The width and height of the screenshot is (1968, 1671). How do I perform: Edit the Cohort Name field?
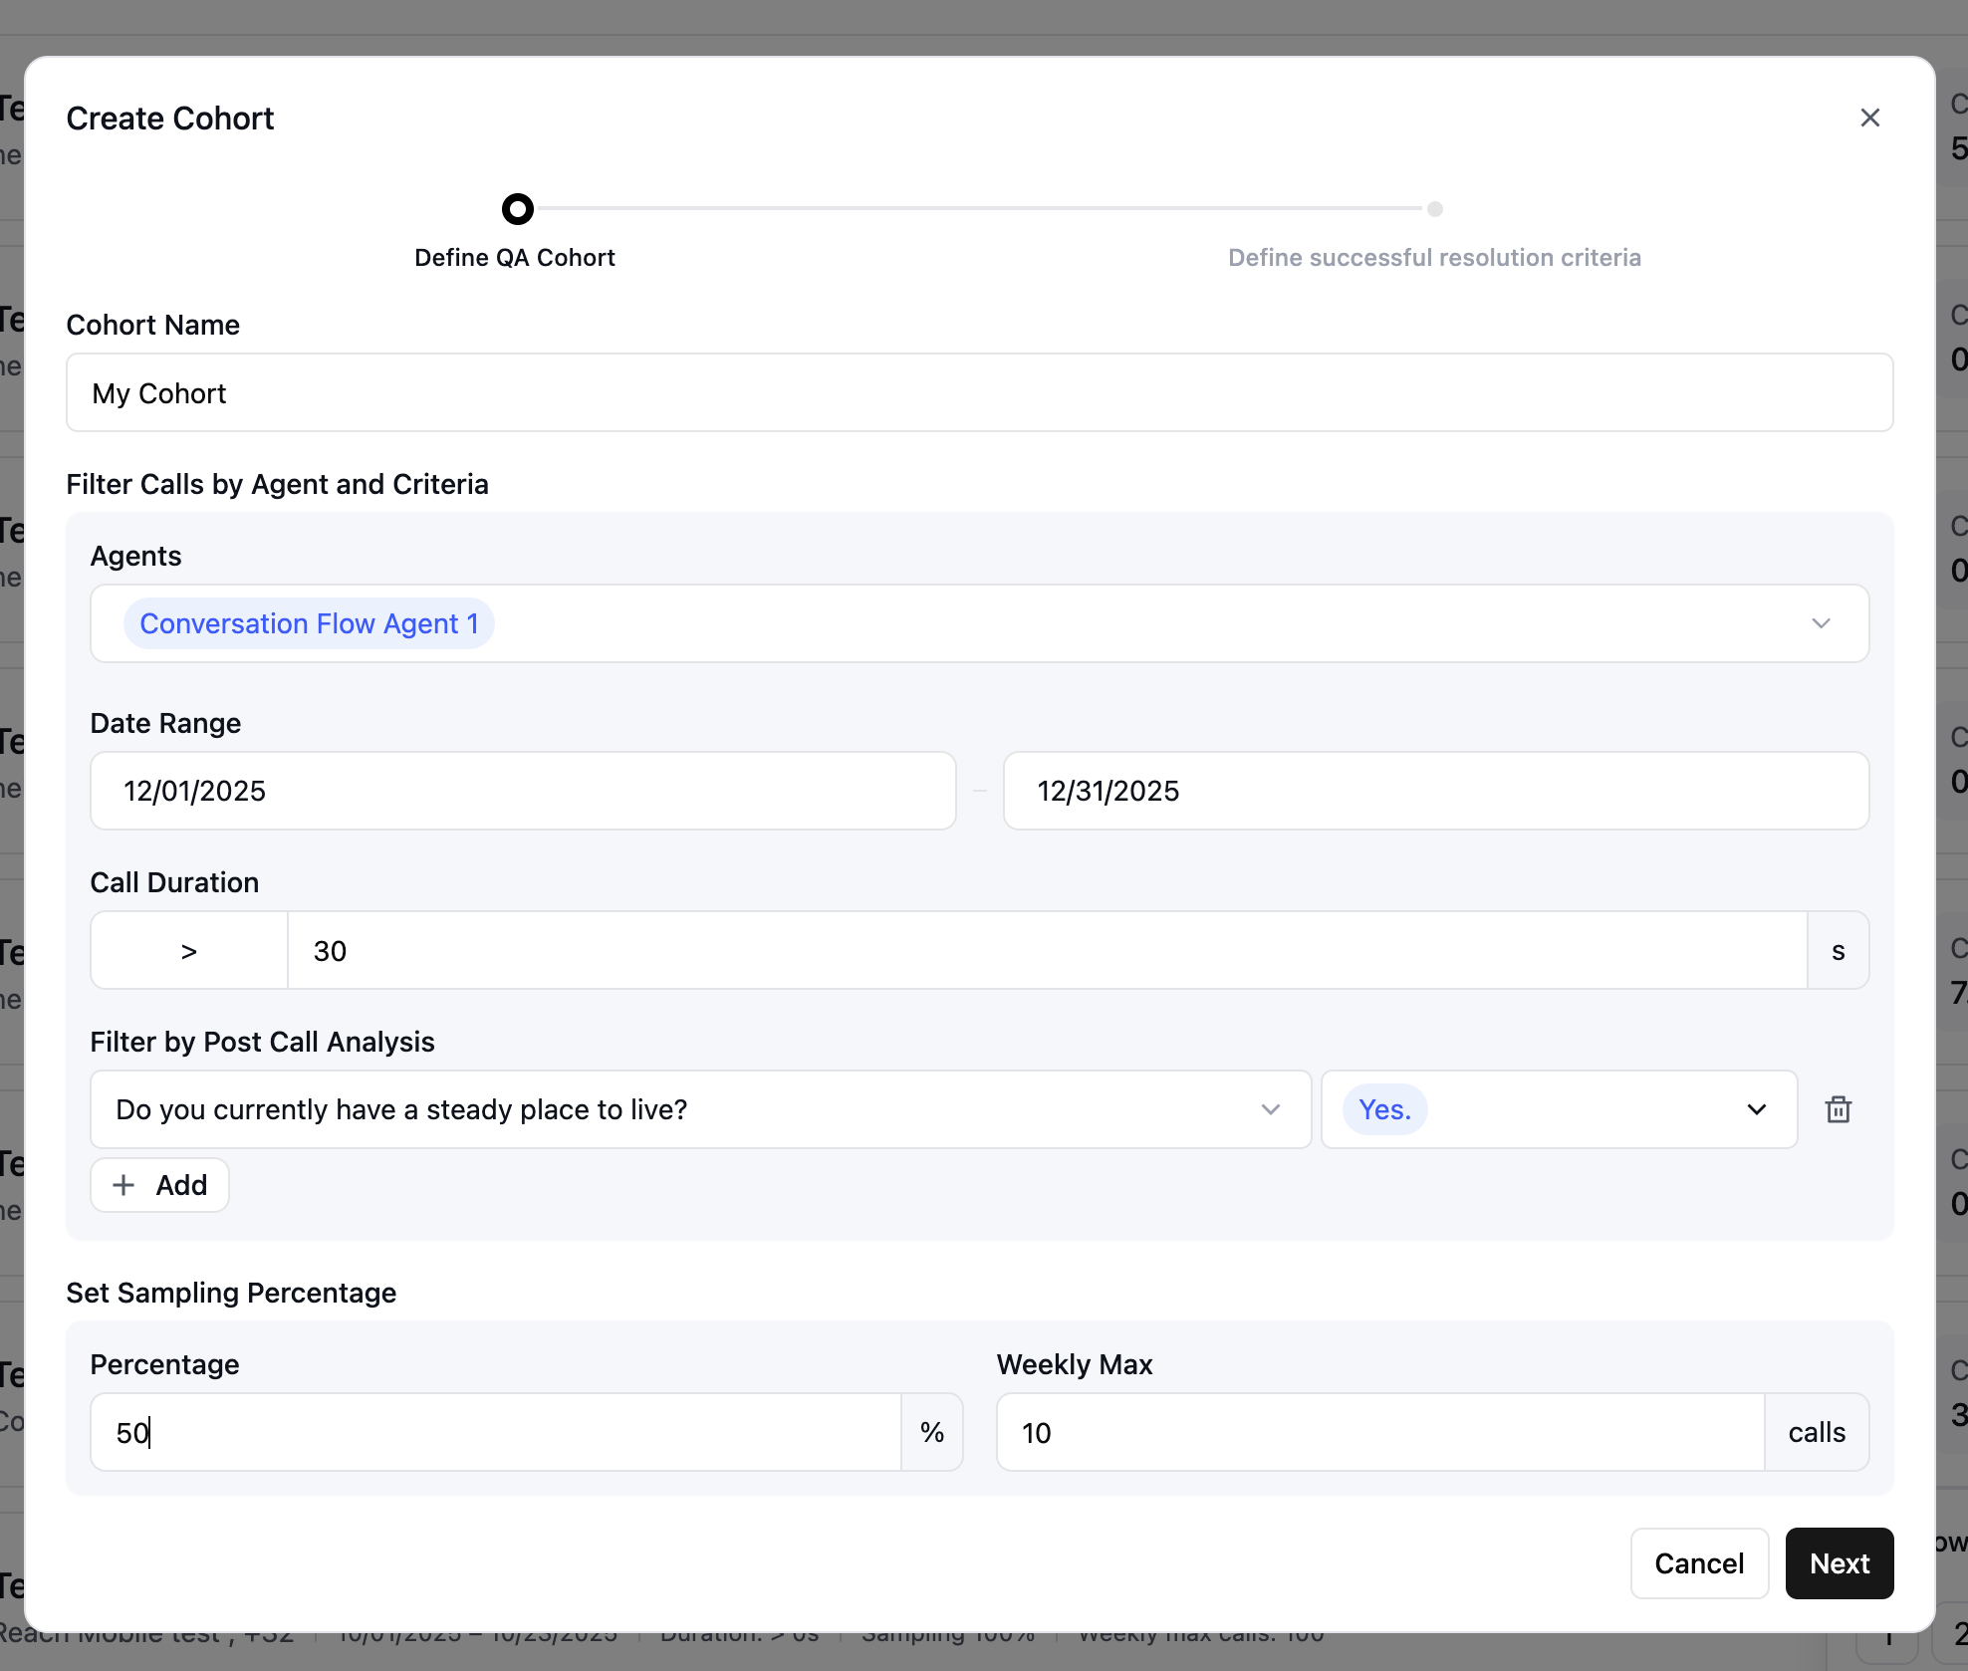[x=978, y=393]
